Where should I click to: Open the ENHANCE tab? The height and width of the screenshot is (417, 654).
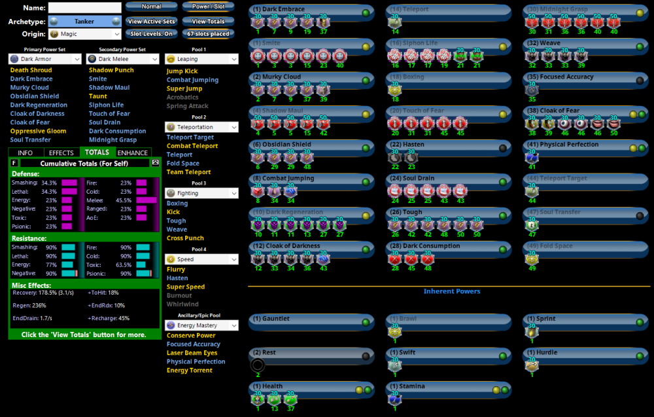132,153
